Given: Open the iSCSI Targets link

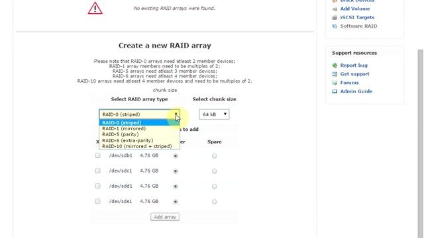Looking at the screenshot, I should click(357, 17).
